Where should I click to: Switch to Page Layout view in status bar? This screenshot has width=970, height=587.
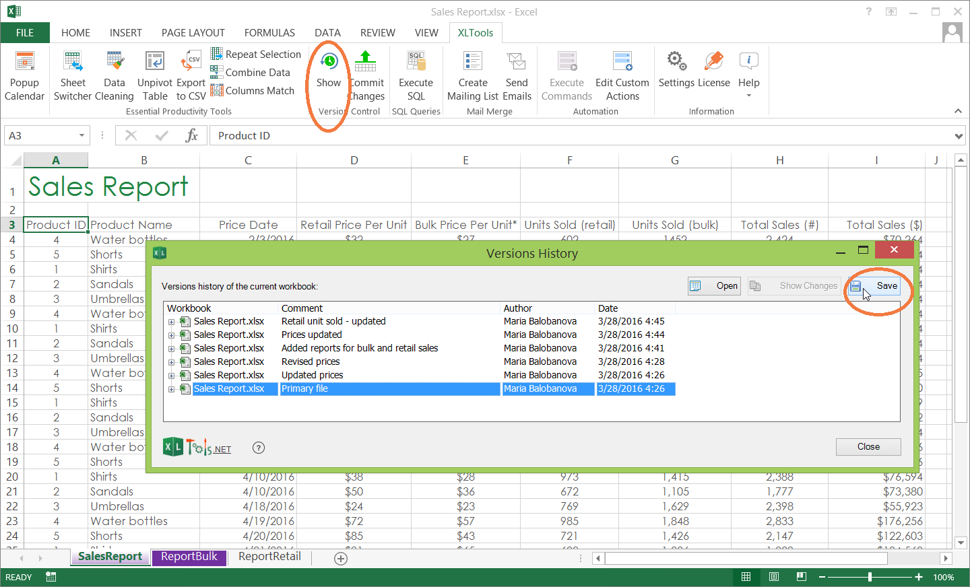click(x=774, y=577)
